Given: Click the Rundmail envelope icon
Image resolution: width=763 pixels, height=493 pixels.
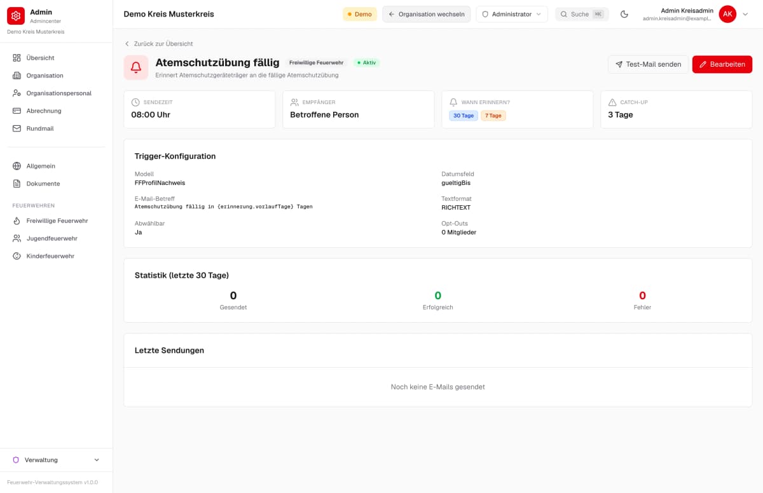Looking at the screenshot, I should pyautogui.click(x=17, y=129).
